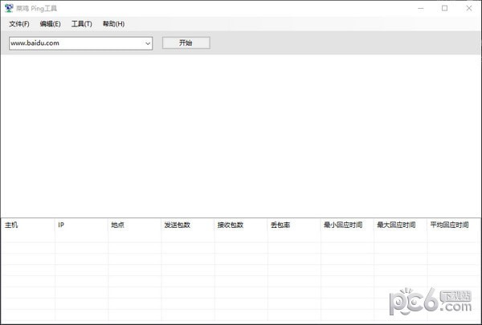Select the 接收包数 column header
The width and height of the screenshot is (482, 325).
(239, 225)
